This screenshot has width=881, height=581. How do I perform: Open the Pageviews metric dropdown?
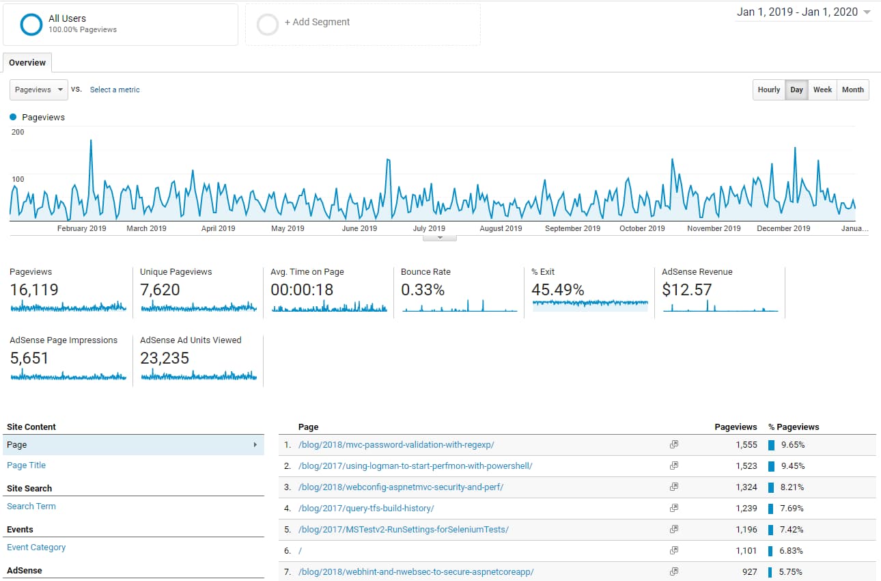(x=38, y=90)
